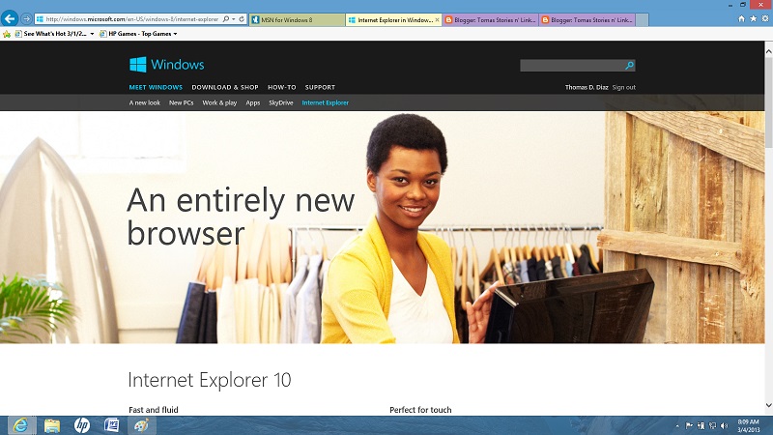Click the Internet Explorer 10 heading
This screenshot has height=435, width=773.
tap(210, 380)
